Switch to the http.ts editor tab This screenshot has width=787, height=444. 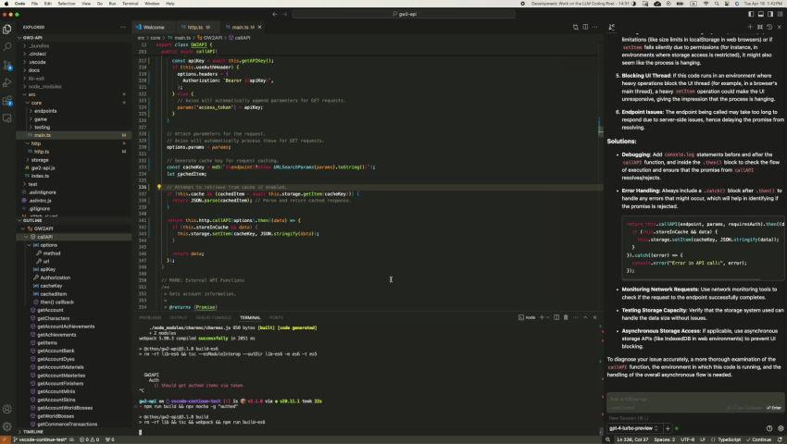(194, 28)
